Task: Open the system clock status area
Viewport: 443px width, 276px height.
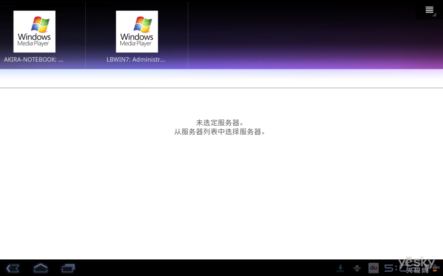Action: [401, 268]
